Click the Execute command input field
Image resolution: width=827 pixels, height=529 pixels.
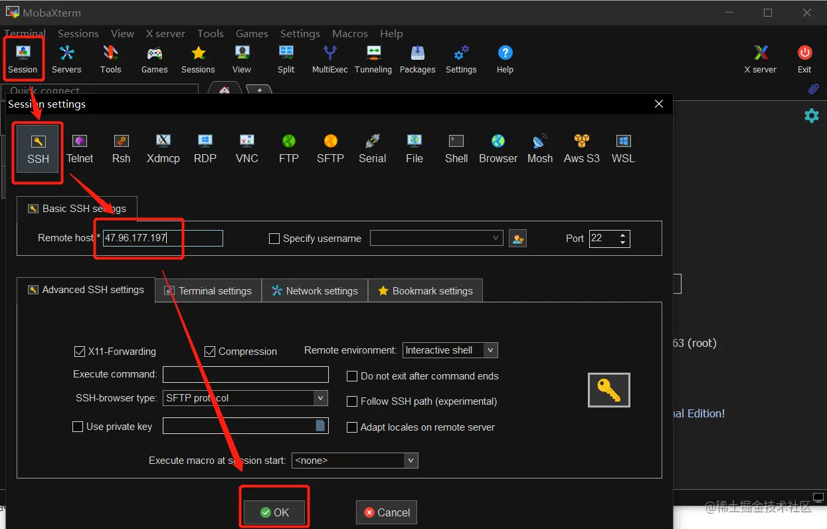point(246,374)
